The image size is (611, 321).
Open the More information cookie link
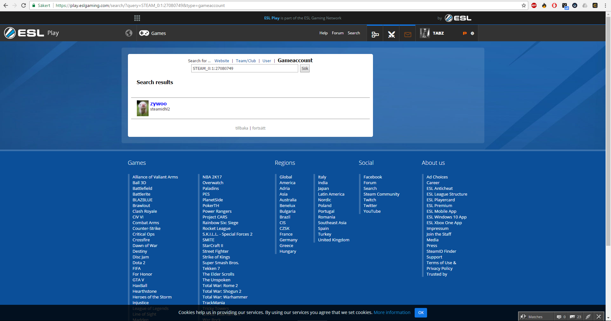[x=392, y=312]
